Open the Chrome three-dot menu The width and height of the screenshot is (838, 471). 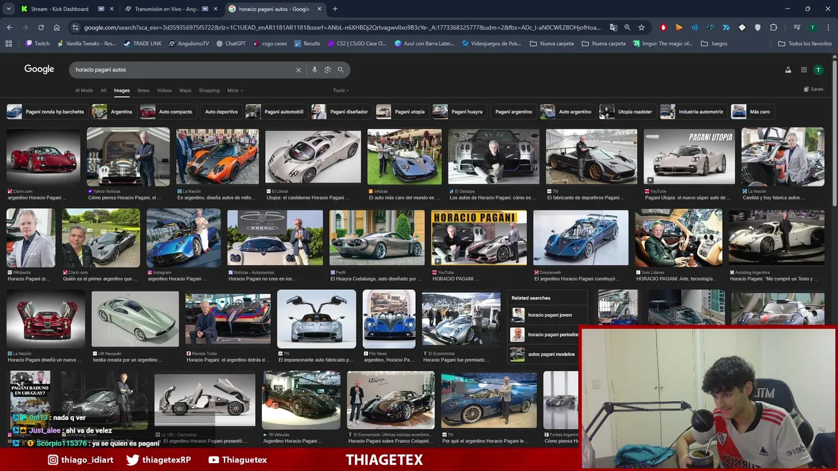coord(828,27)
